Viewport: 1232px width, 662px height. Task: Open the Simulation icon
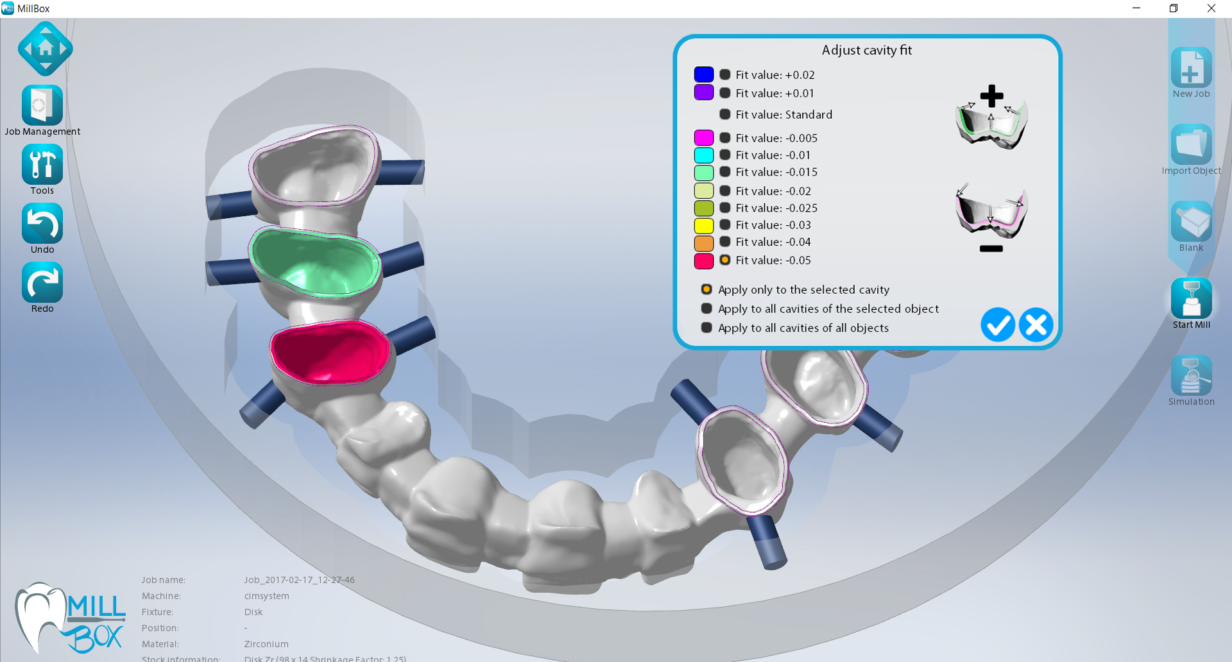pyautogui.click(x=1191, y=375)
